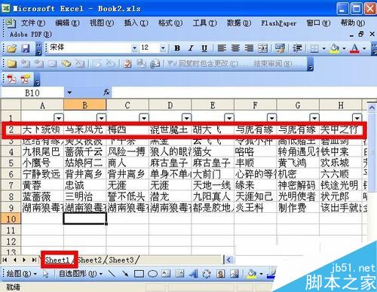
Task: Apply the red font color A button
Action: point(354,48)
